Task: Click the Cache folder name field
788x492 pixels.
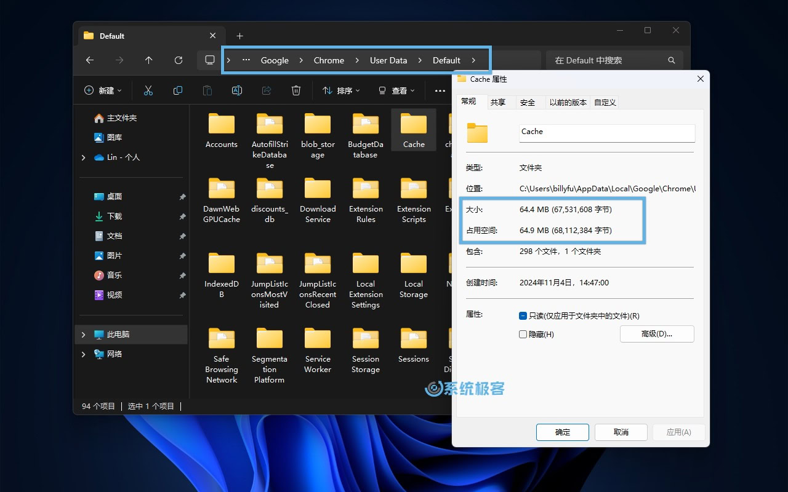Action: pyautogui.click(x=607, y=133)
